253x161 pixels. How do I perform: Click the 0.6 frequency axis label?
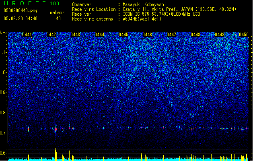click(x=3, y=153)
